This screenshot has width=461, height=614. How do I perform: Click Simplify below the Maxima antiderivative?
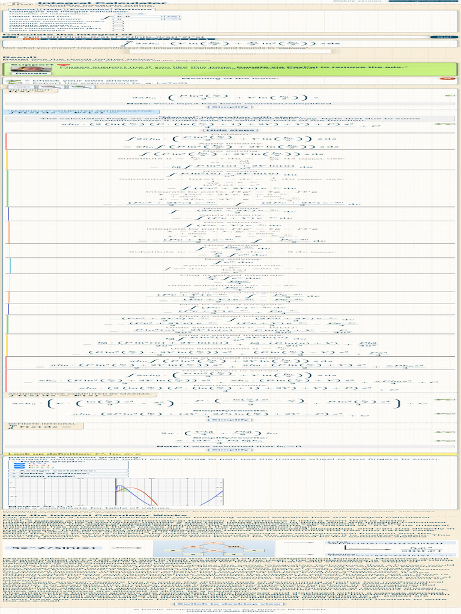coord(230,420)
